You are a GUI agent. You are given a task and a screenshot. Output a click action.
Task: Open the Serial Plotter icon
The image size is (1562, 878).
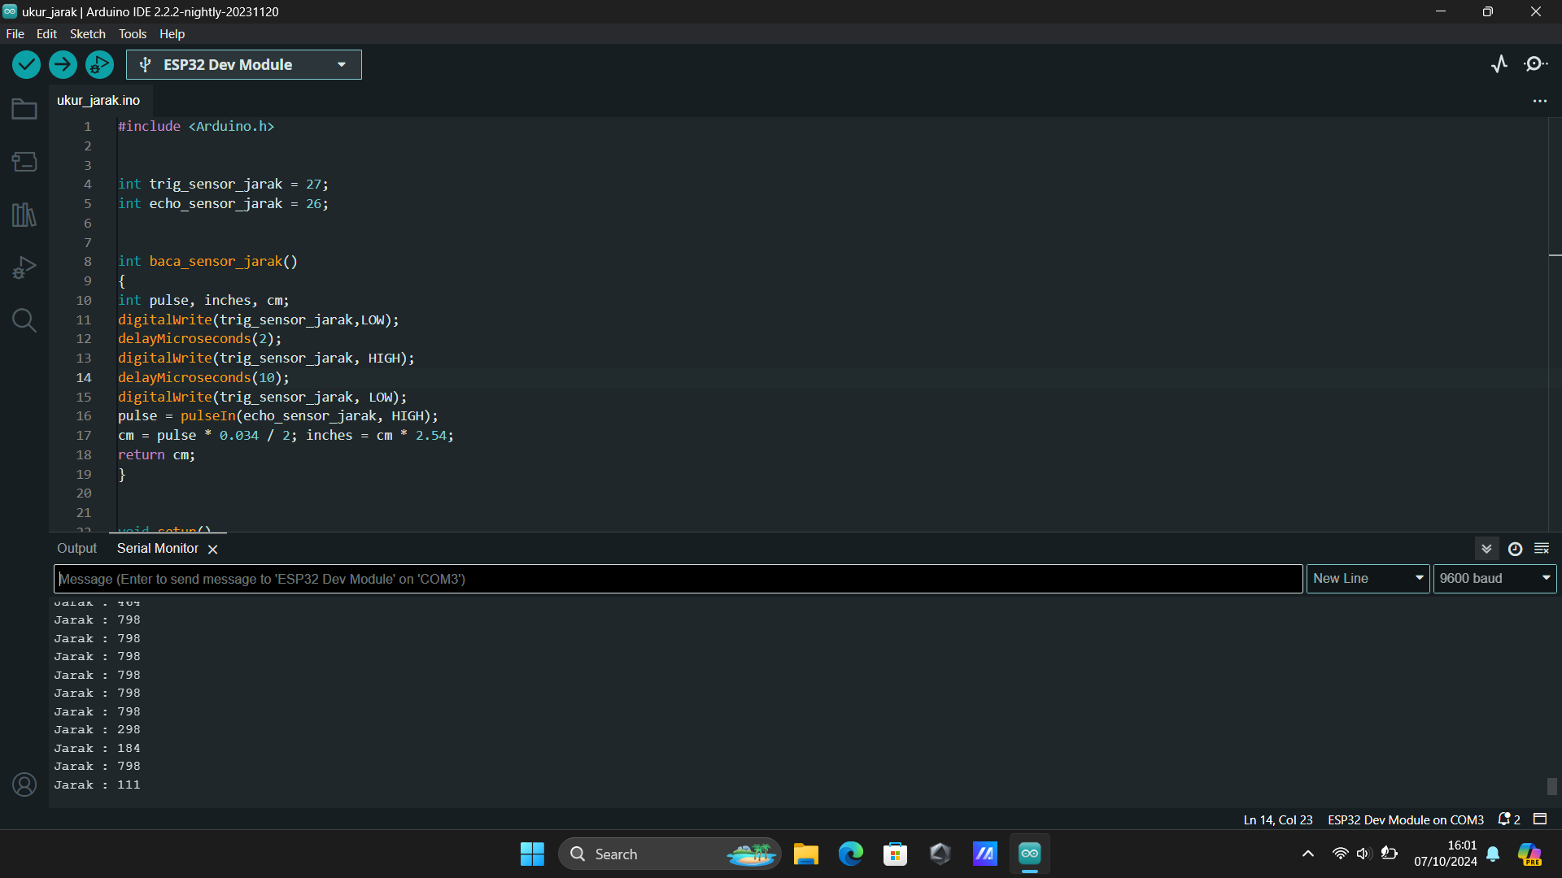click(1499, 64)
